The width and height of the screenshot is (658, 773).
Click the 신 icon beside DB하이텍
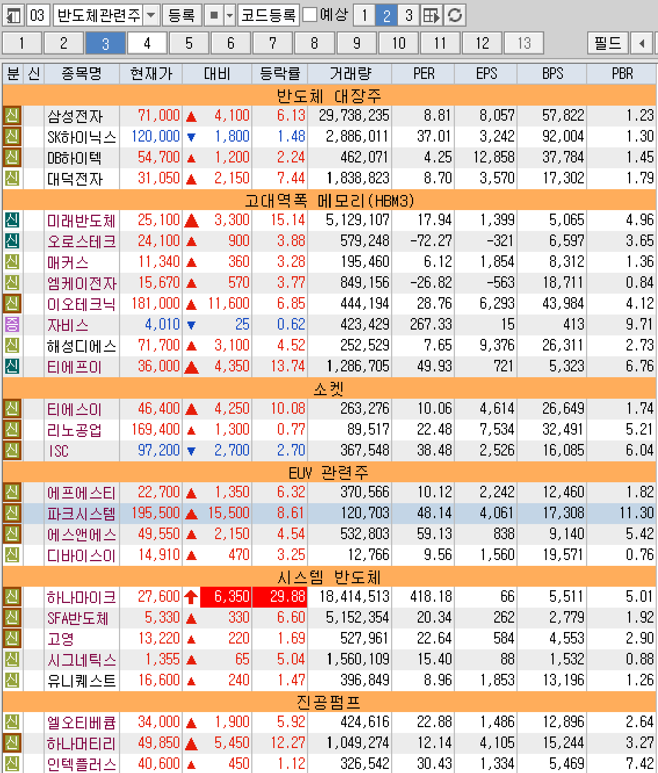12,157
